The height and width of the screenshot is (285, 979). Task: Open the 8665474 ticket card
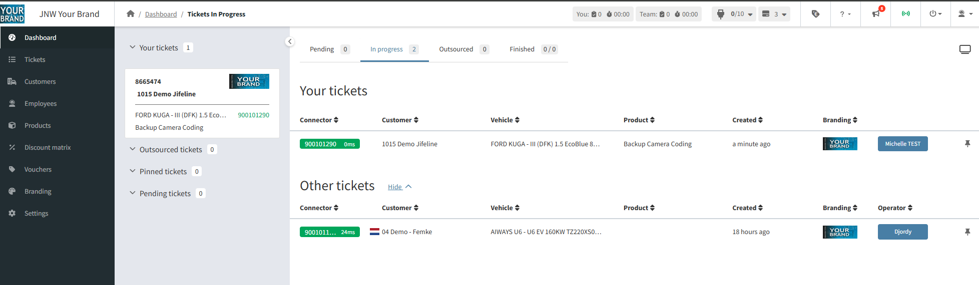202,103
